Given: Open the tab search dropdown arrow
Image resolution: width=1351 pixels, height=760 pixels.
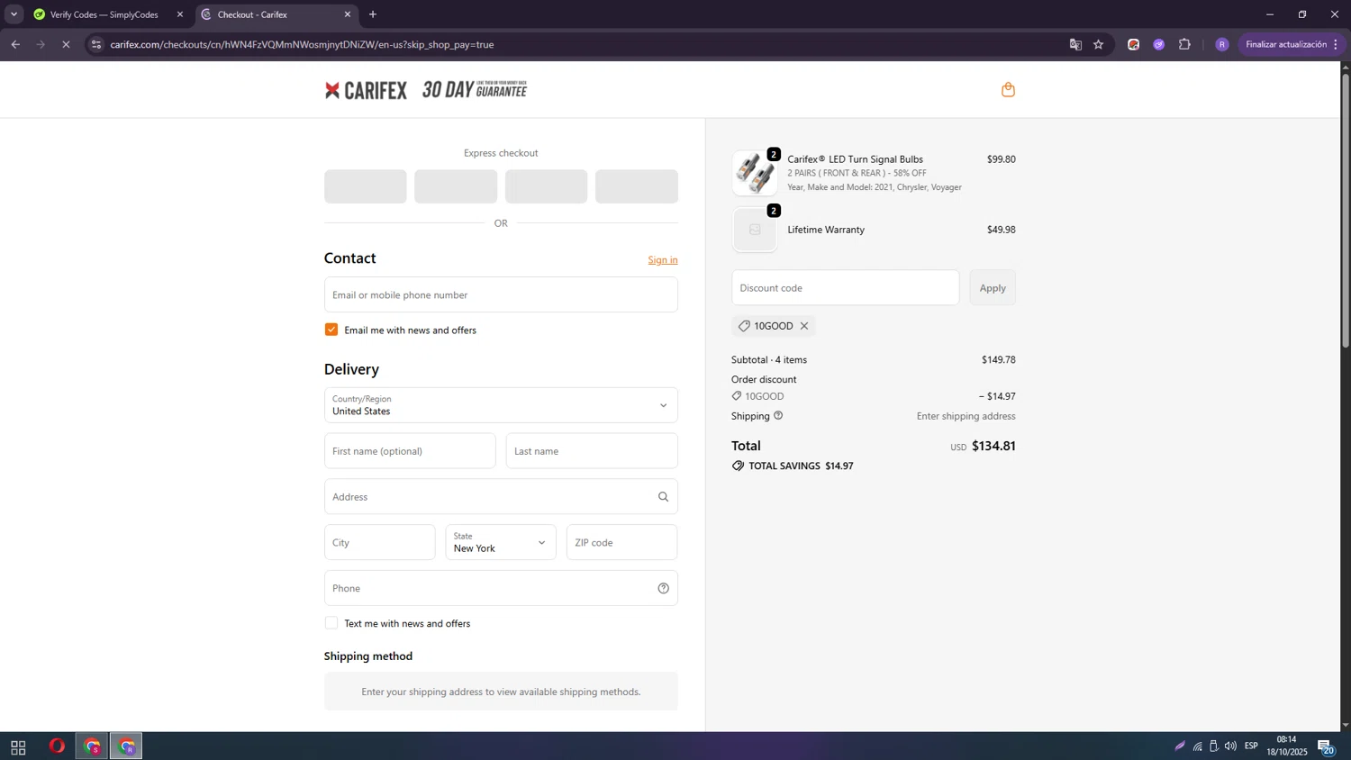Looking at the screenshot, I should tap(14, 14).
